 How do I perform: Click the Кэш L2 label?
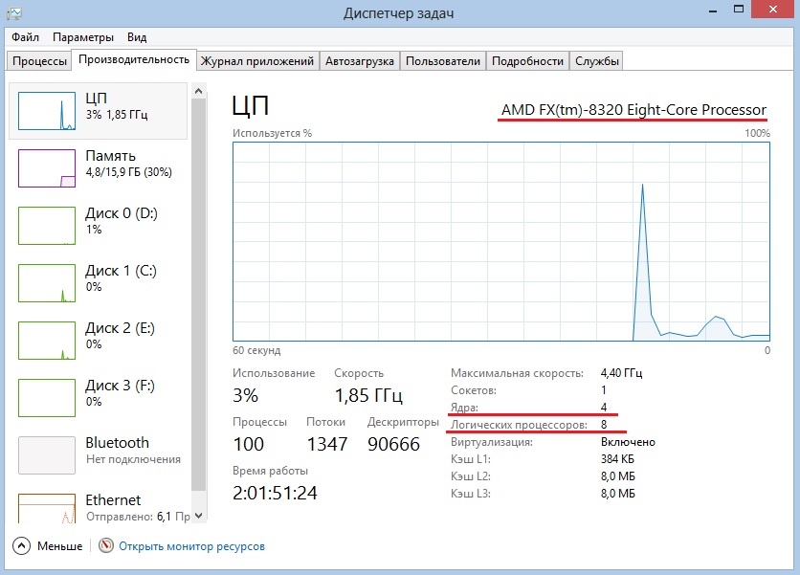coord(471,476)
